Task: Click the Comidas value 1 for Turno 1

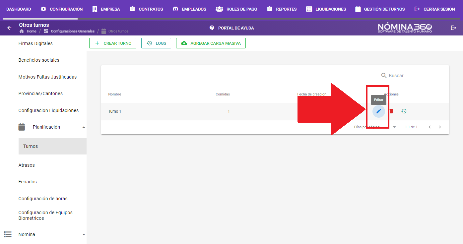Action: pos(229,111)
